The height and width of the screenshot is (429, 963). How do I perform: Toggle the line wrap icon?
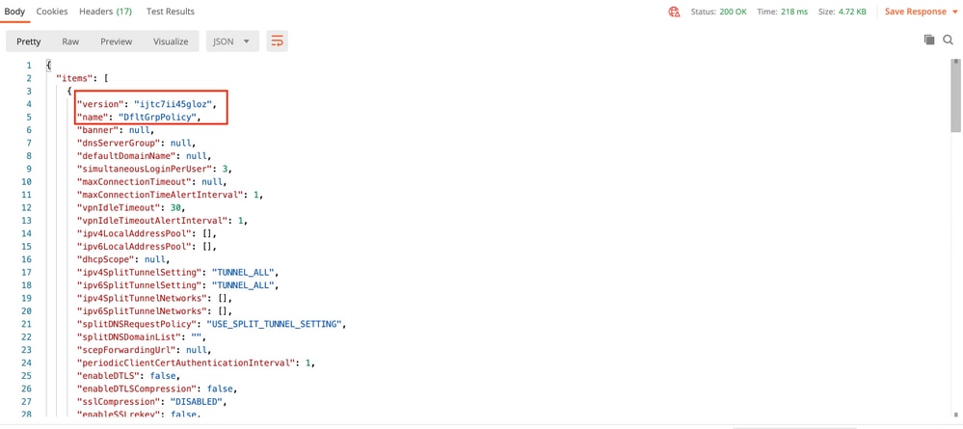click(278, 41)
